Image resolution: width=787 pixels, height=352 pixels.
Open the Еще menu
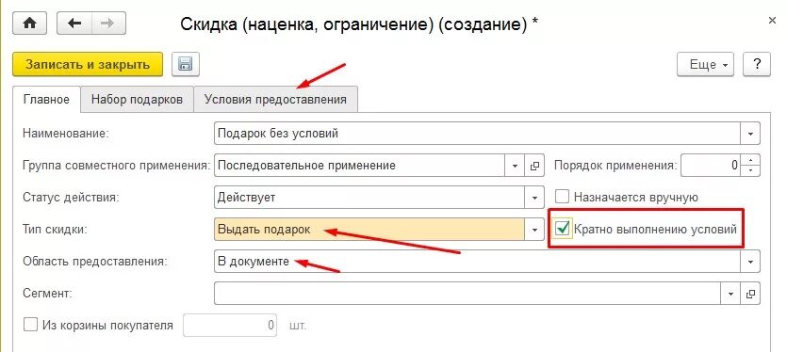click(705, 64)
